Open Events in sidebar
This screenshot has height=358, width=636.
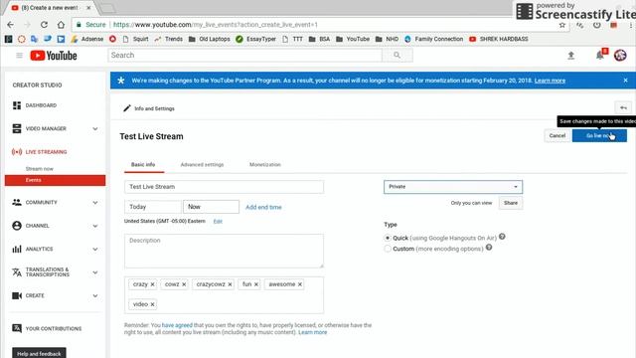56,180
